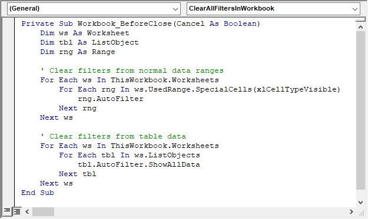The image size is (368, 219).
Task: Click the horizontal scrollbar thumb
Action: (x=43, y=212)
